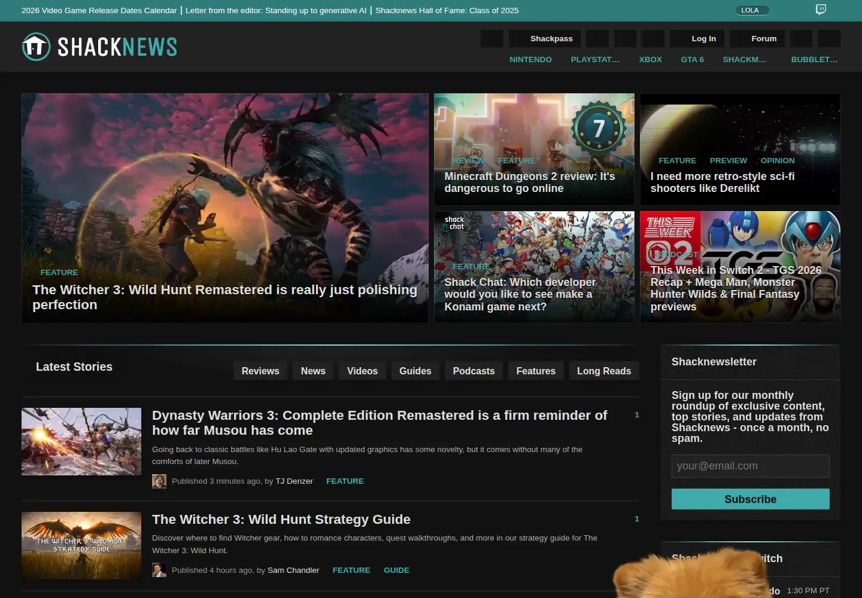Open the GTA 6 topic link

[x=693, y=60]
